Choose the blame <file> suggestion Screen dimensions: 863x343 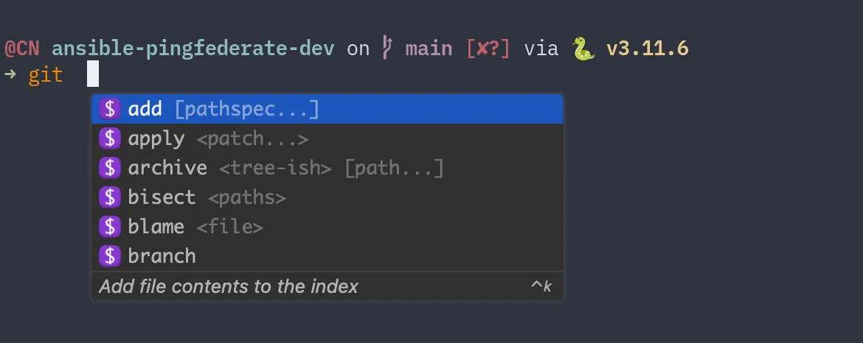[x=195, y=227]
